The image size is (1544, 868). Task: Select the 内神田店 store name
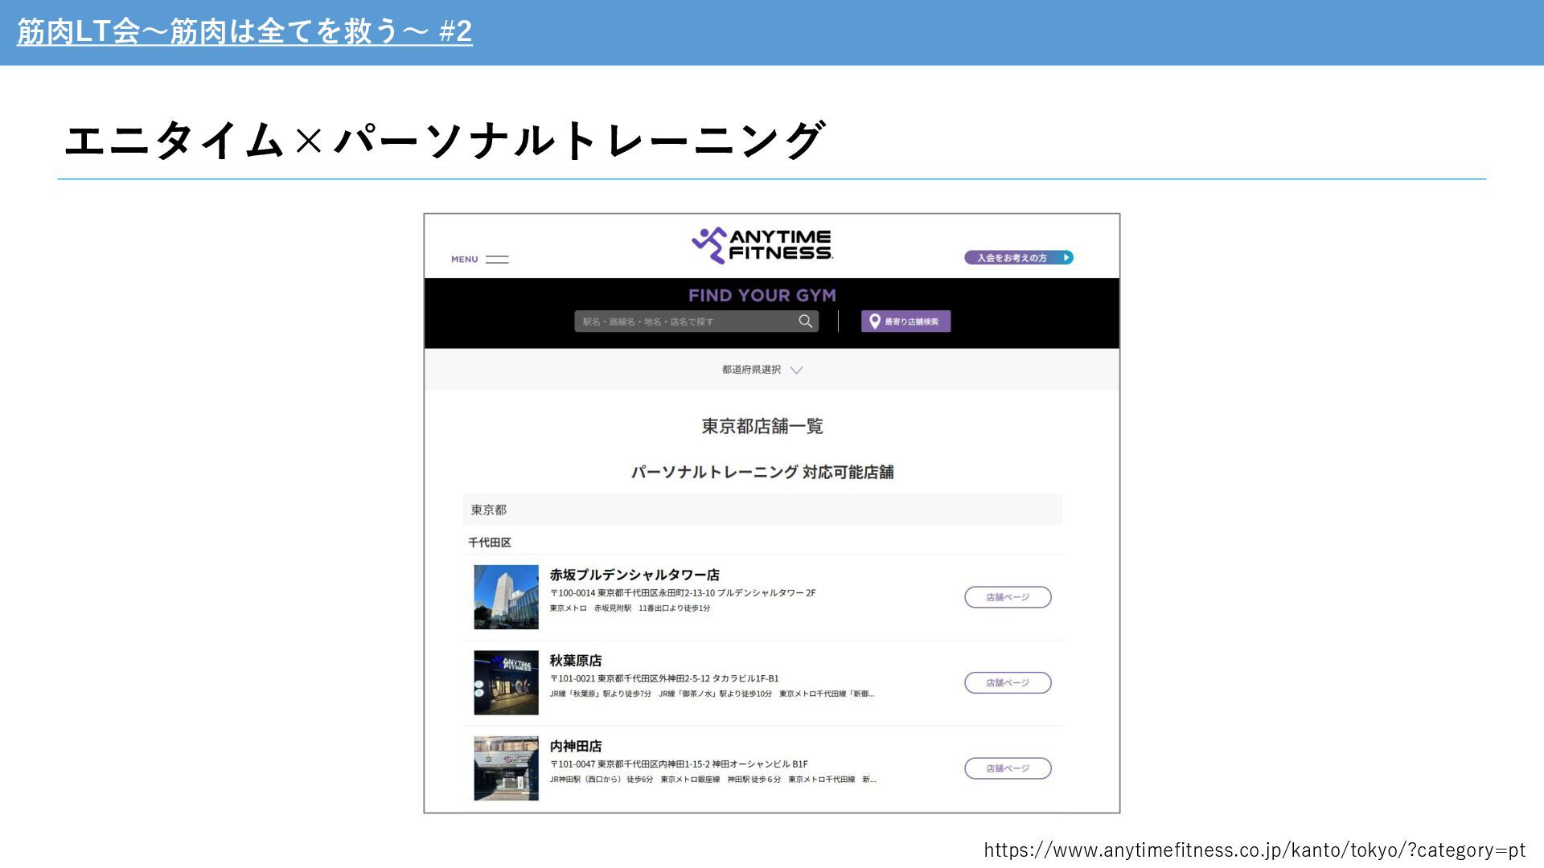coord(576,747)
